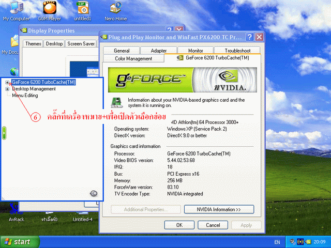Image resolution: width=331 pixels, height=248 pixels.
Task: Select Menu Editing tree item
Action: pos(25,96)
